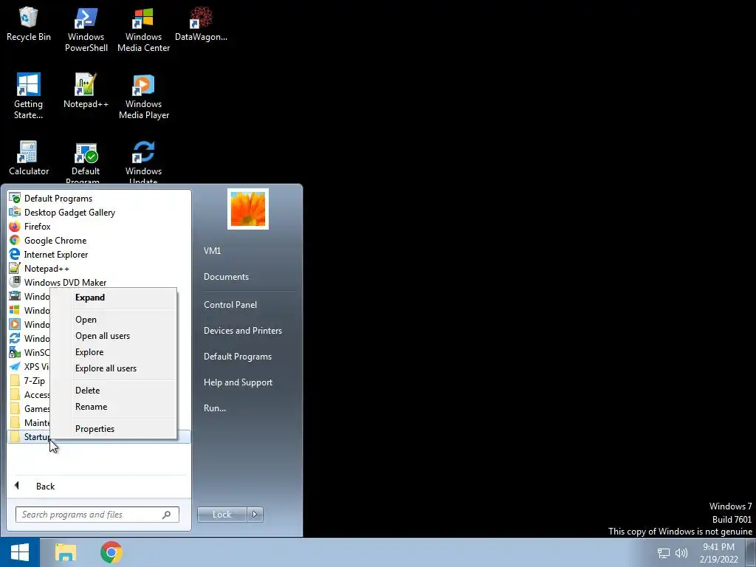Click Run... in Start menu

(215, 408)
